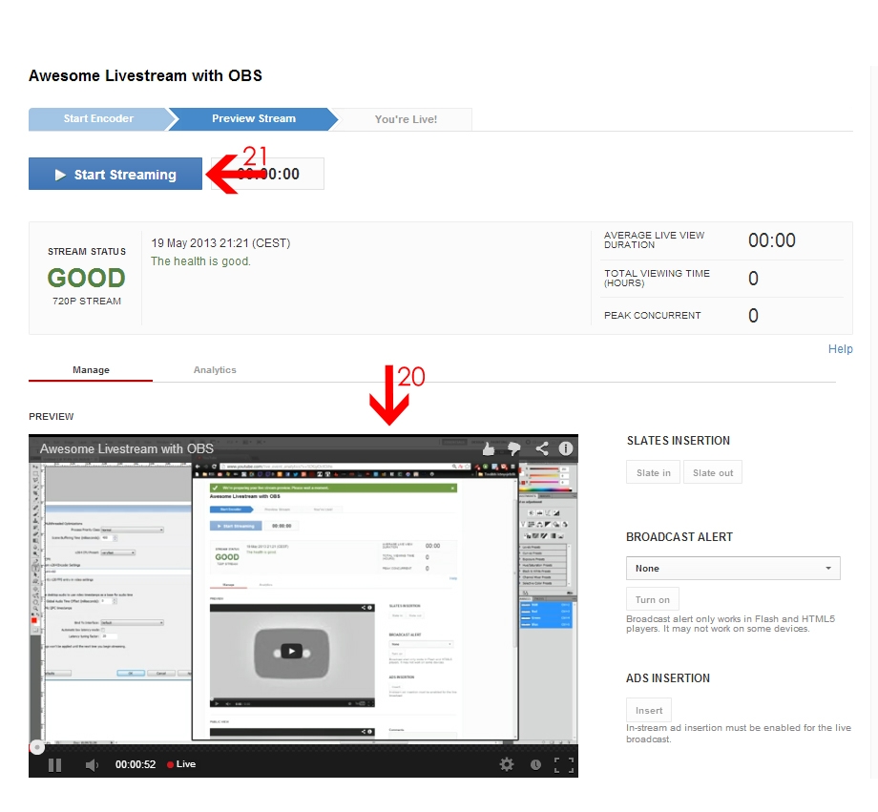Click the page heading Awesome Livestream with OBS

146,75
